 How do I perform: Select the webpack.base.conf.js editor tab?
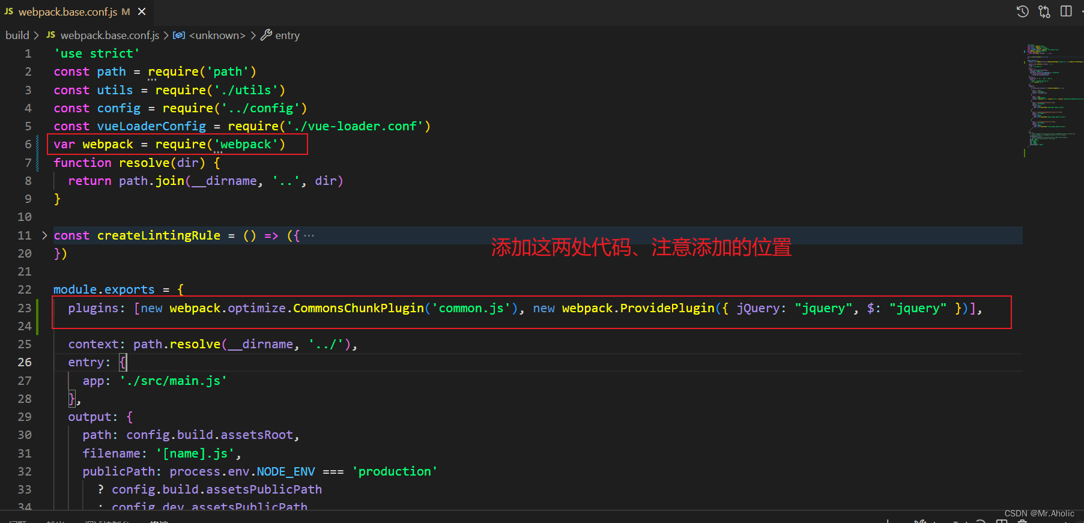(76, 12)
